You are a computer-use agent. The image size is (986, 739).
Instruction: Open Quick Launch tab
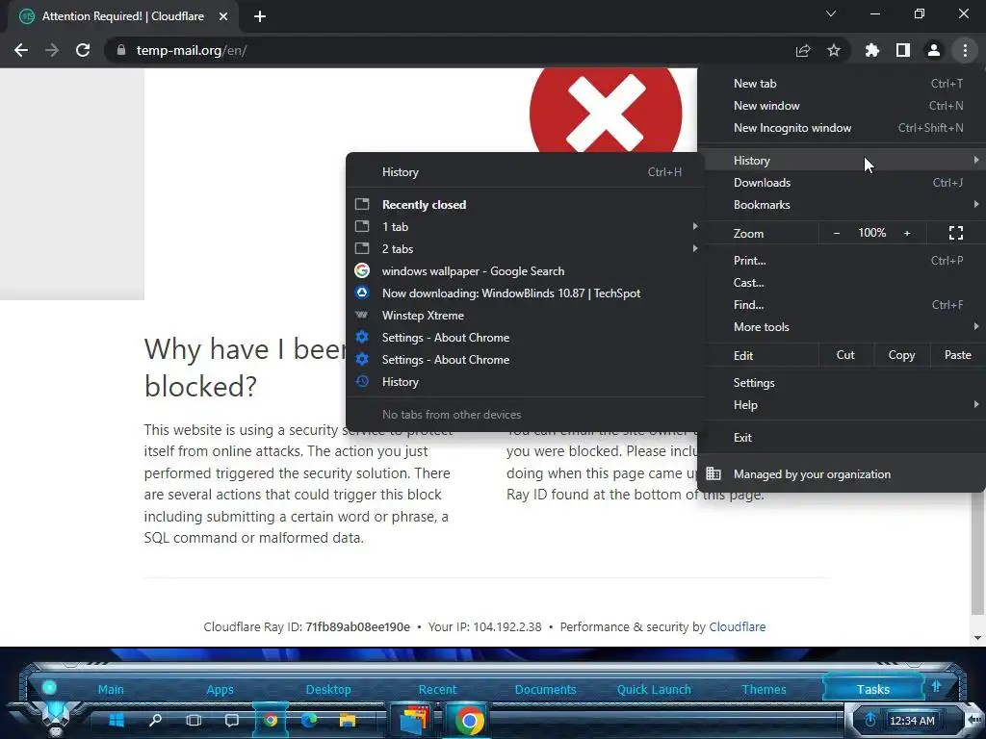654,689
